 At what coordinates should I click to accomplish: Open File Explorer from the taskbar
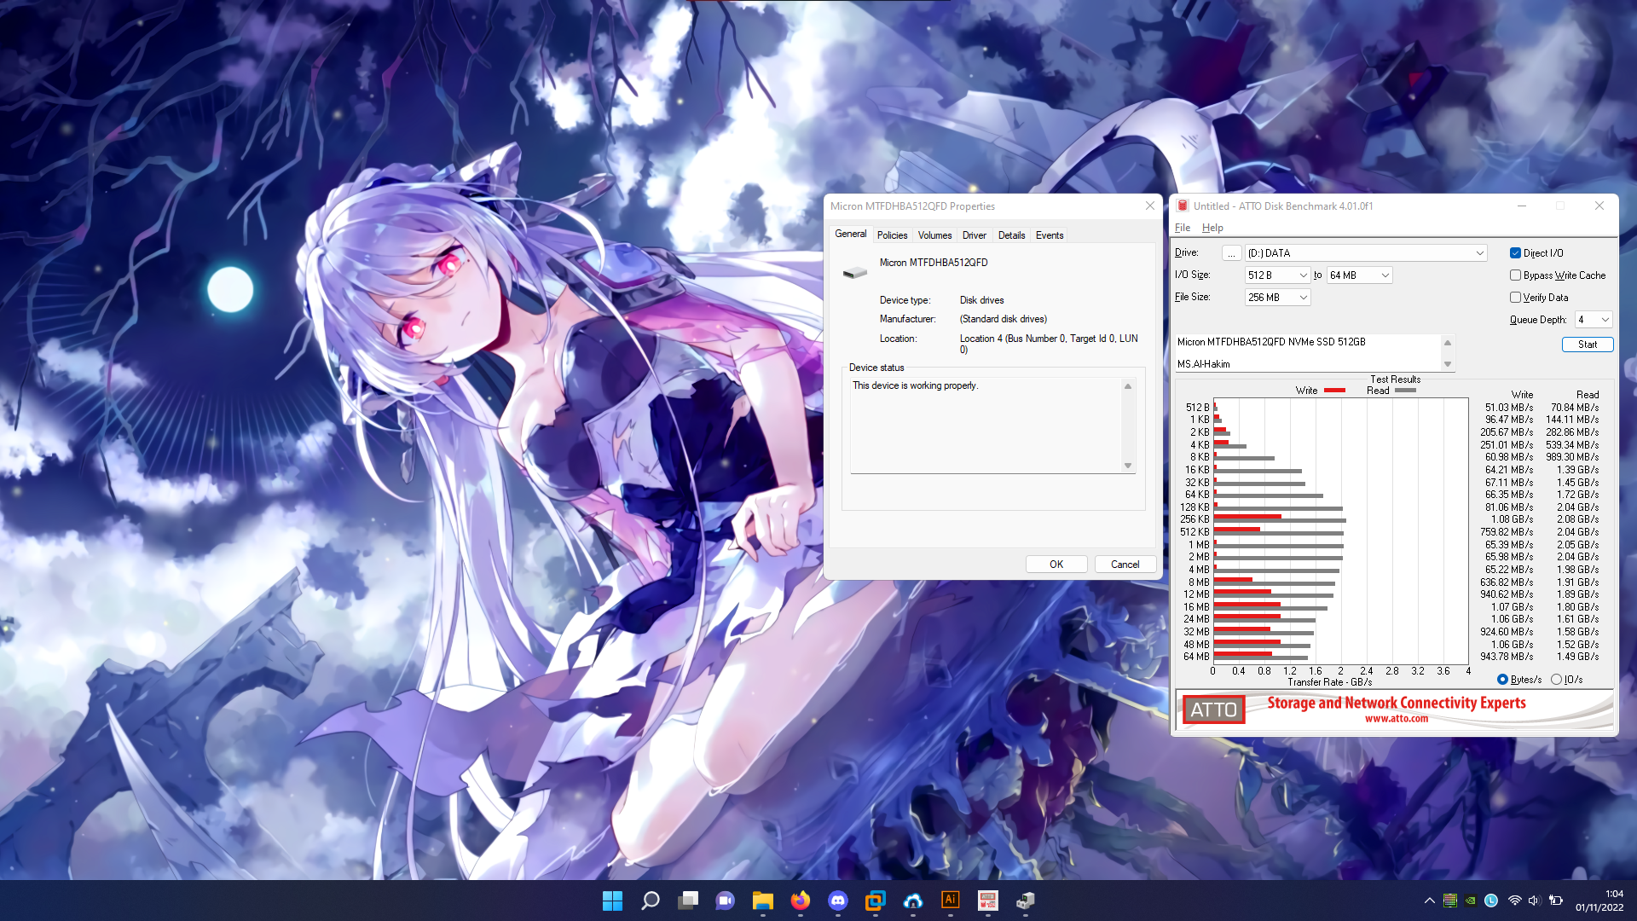pos(763,901)
